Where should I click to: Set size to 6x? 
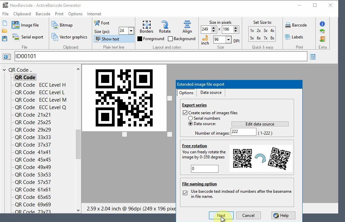click(x=259, y=38)
